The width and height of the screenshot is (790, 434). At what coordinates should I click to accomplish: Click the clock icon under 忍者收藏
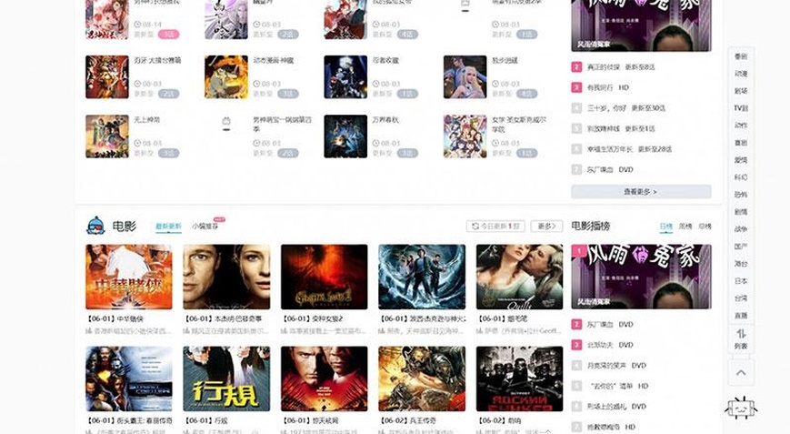(375, 84)
